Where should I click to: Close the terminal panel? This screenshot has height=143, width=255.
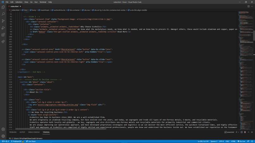(x=252, y=132)
